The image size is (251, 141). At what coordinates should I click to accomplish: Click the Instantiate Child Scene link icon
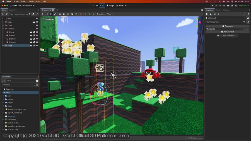point(7,14)
